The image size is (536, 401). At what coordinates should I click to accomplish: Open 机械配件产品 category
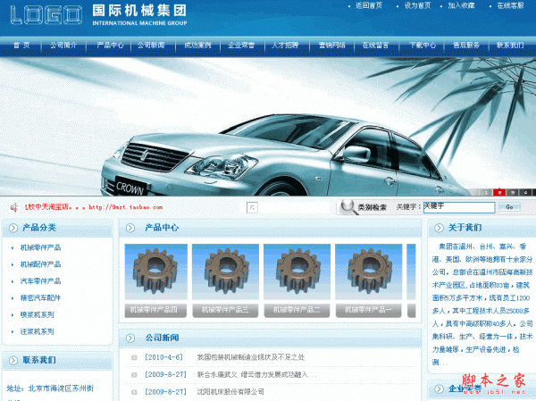40,264
